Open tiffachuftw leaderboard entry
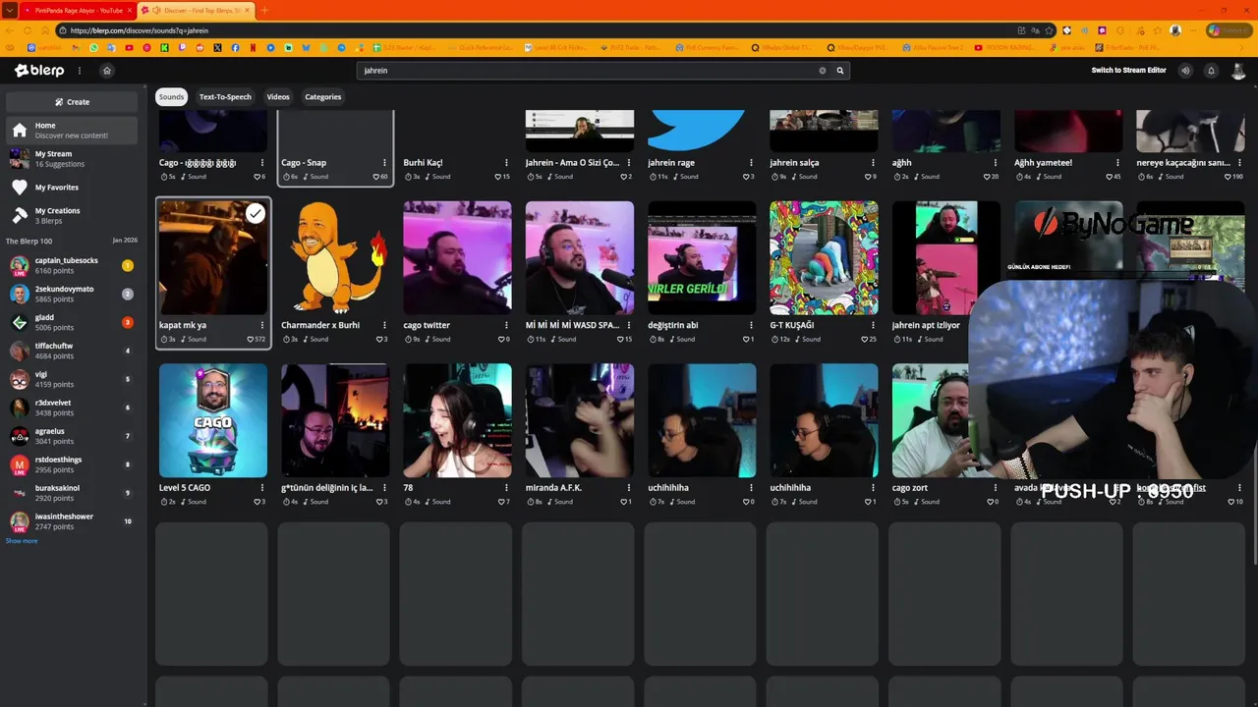Screen dimensions: 1258x707 (x=72, y=351)
